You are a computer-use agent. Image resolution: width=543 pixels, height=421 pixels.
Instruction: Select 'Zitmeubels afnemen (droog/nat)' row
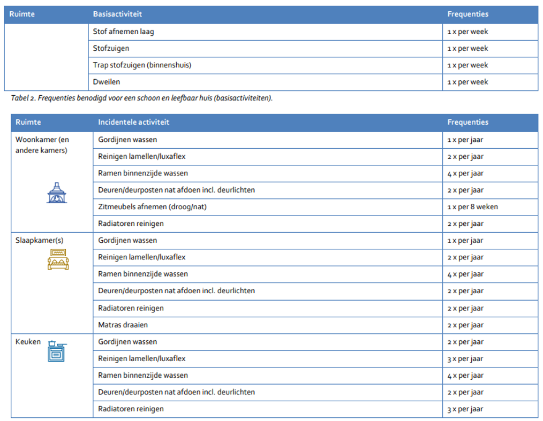(152, 206)
